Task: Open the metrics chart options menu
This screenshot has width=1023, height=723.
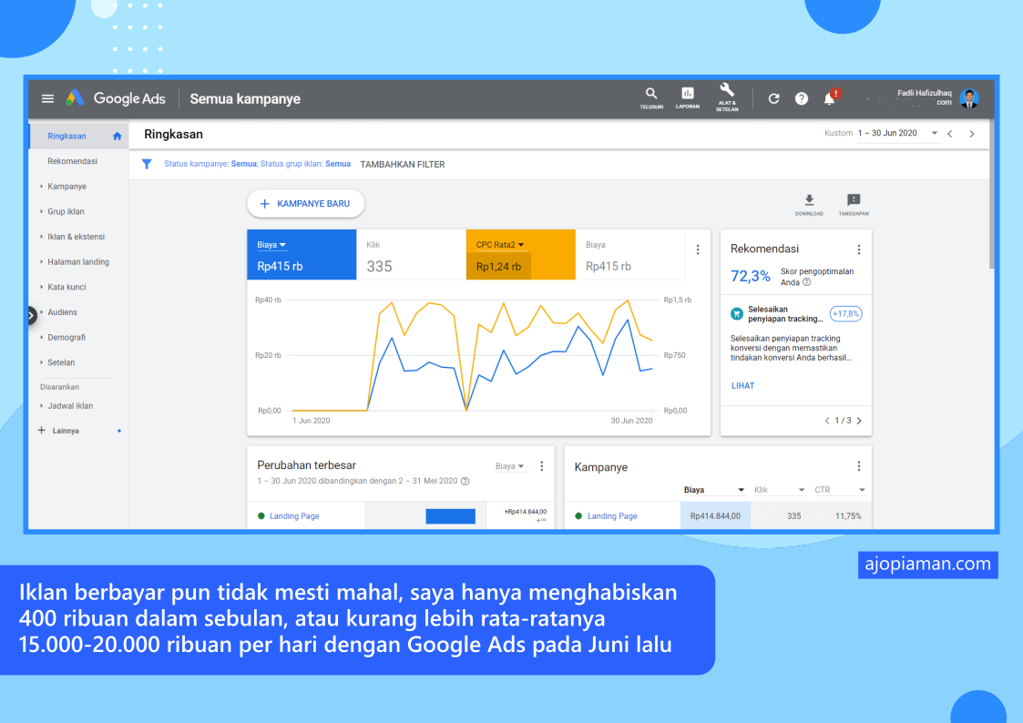Action: [x=698, y=249]
